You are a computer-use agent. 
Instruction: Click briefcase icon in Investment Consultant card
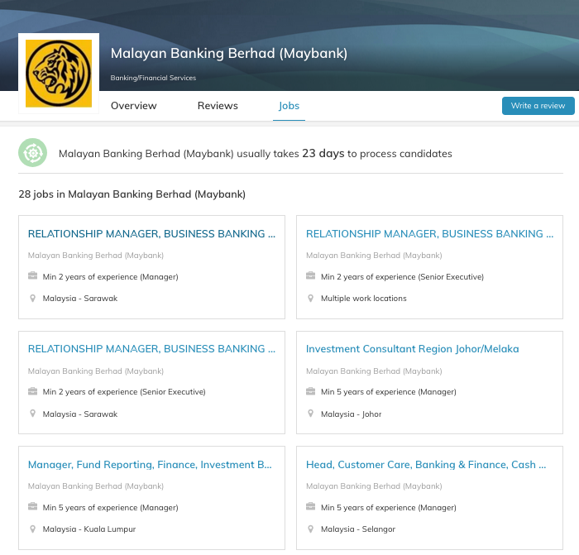(310, 391)
